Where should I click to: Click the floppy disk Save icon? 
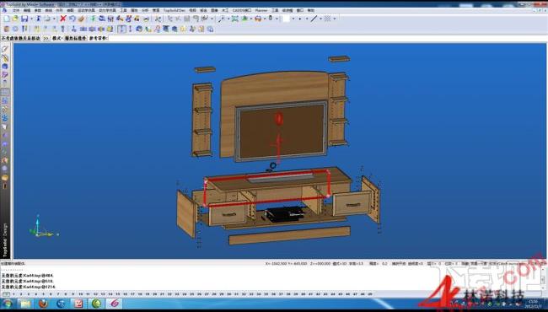point(24,19)
